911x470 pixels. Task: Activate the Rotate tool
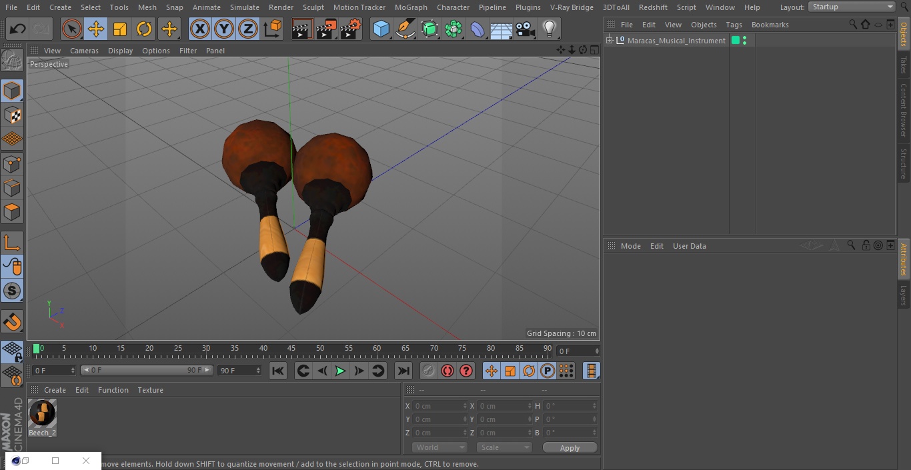coord(144,29)
